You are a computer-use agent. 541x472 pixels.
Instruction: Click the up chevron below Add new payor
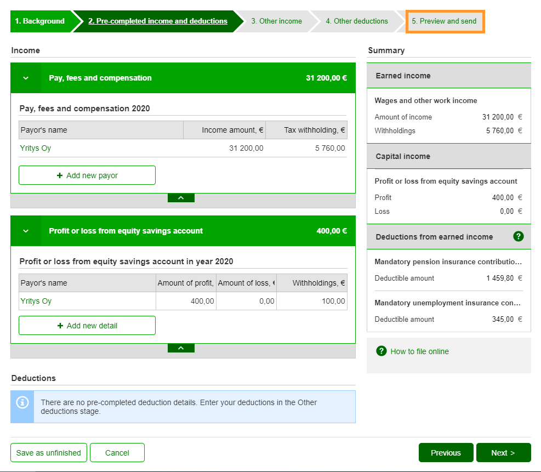[181, 198]
